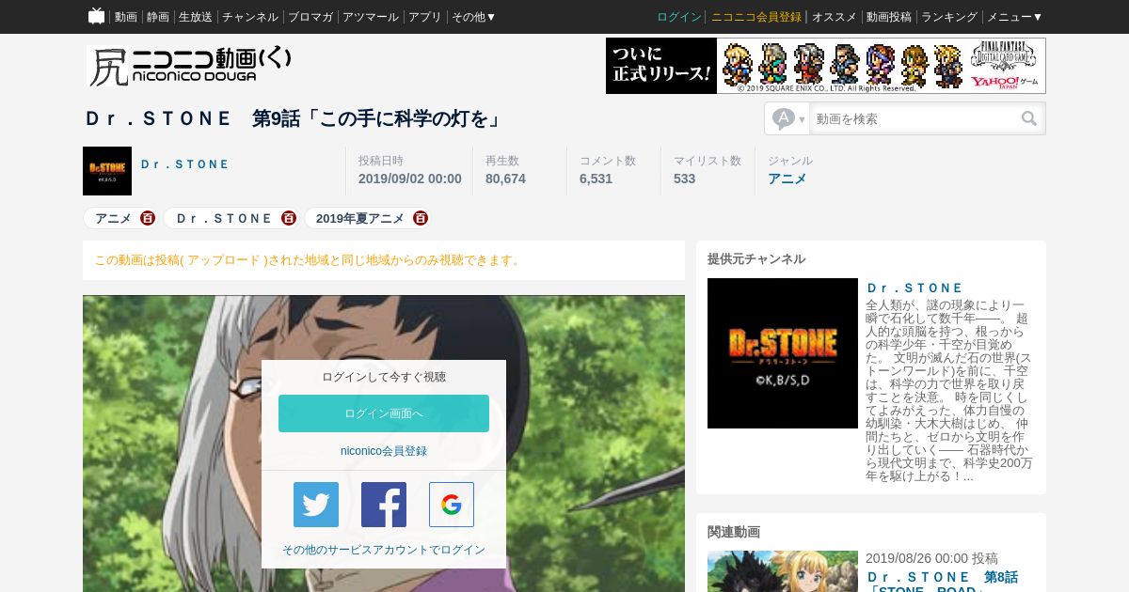This screenshot has height=592, width=1129.
Task: Click the 関連動画 heading
Action: pyautogui.click(x=734, y=532)
